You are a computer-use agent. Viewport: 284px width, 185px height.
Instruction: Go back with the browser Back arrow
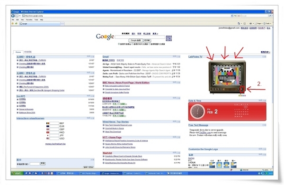[x=13, y=16]
